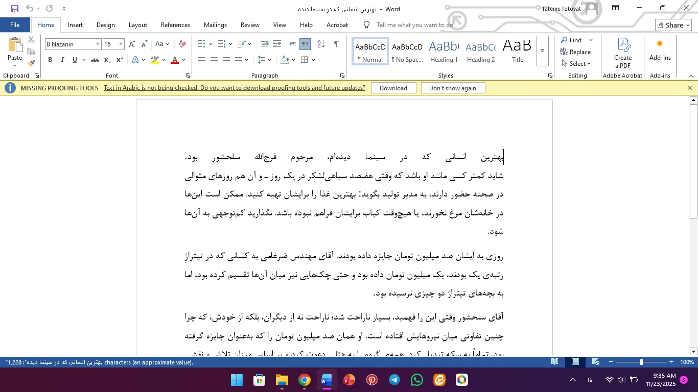Switch to the Layout ribbon tab
This screenshot has height=392, width=698.
pos(137,25)
